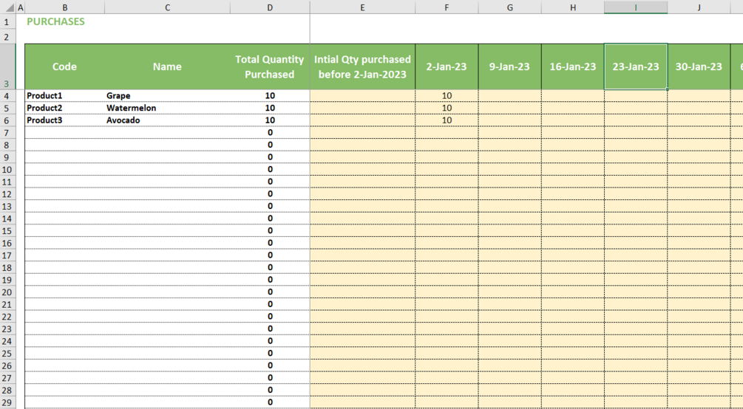Select column G header
The height and width of the screenshot is (409, 743).
[x=509, y=7]
